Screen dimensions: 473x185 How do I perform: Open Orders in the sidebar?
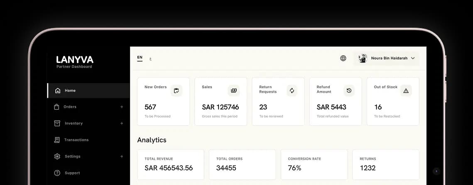coord(88,107)
